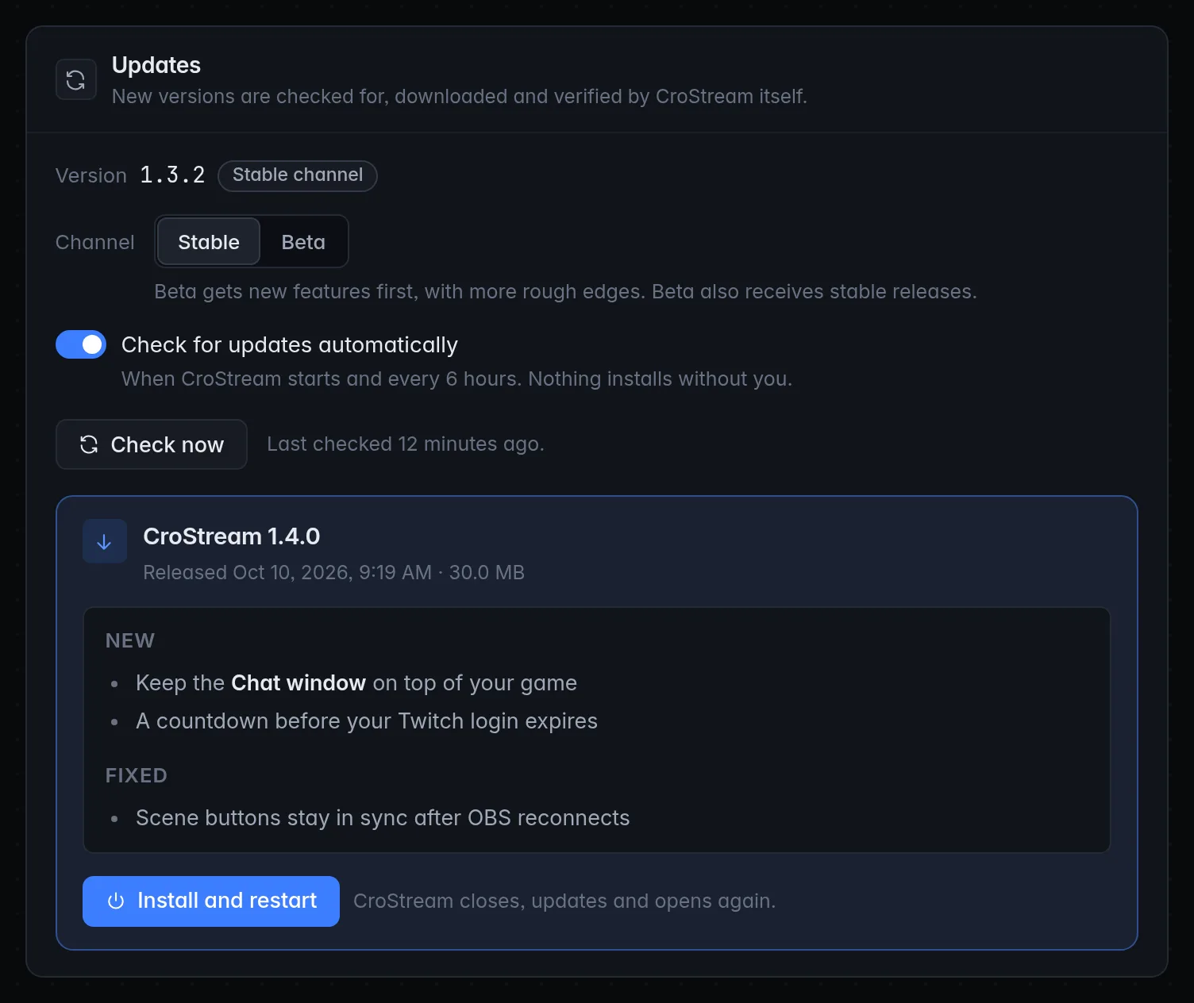1194x1003 pixels.
Task: Click the CroStream closes, updates and opens again text
Action: point(564,901)
